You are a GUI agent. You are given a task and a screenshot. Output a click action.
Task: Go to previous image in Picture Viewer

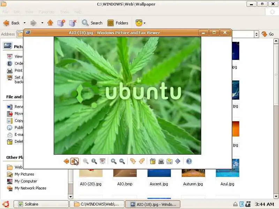[66, 161]
